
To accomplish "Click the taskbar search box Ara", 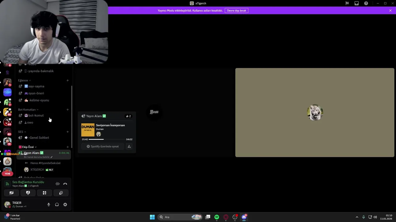I will pyautogui.click(x=180, y=217).
